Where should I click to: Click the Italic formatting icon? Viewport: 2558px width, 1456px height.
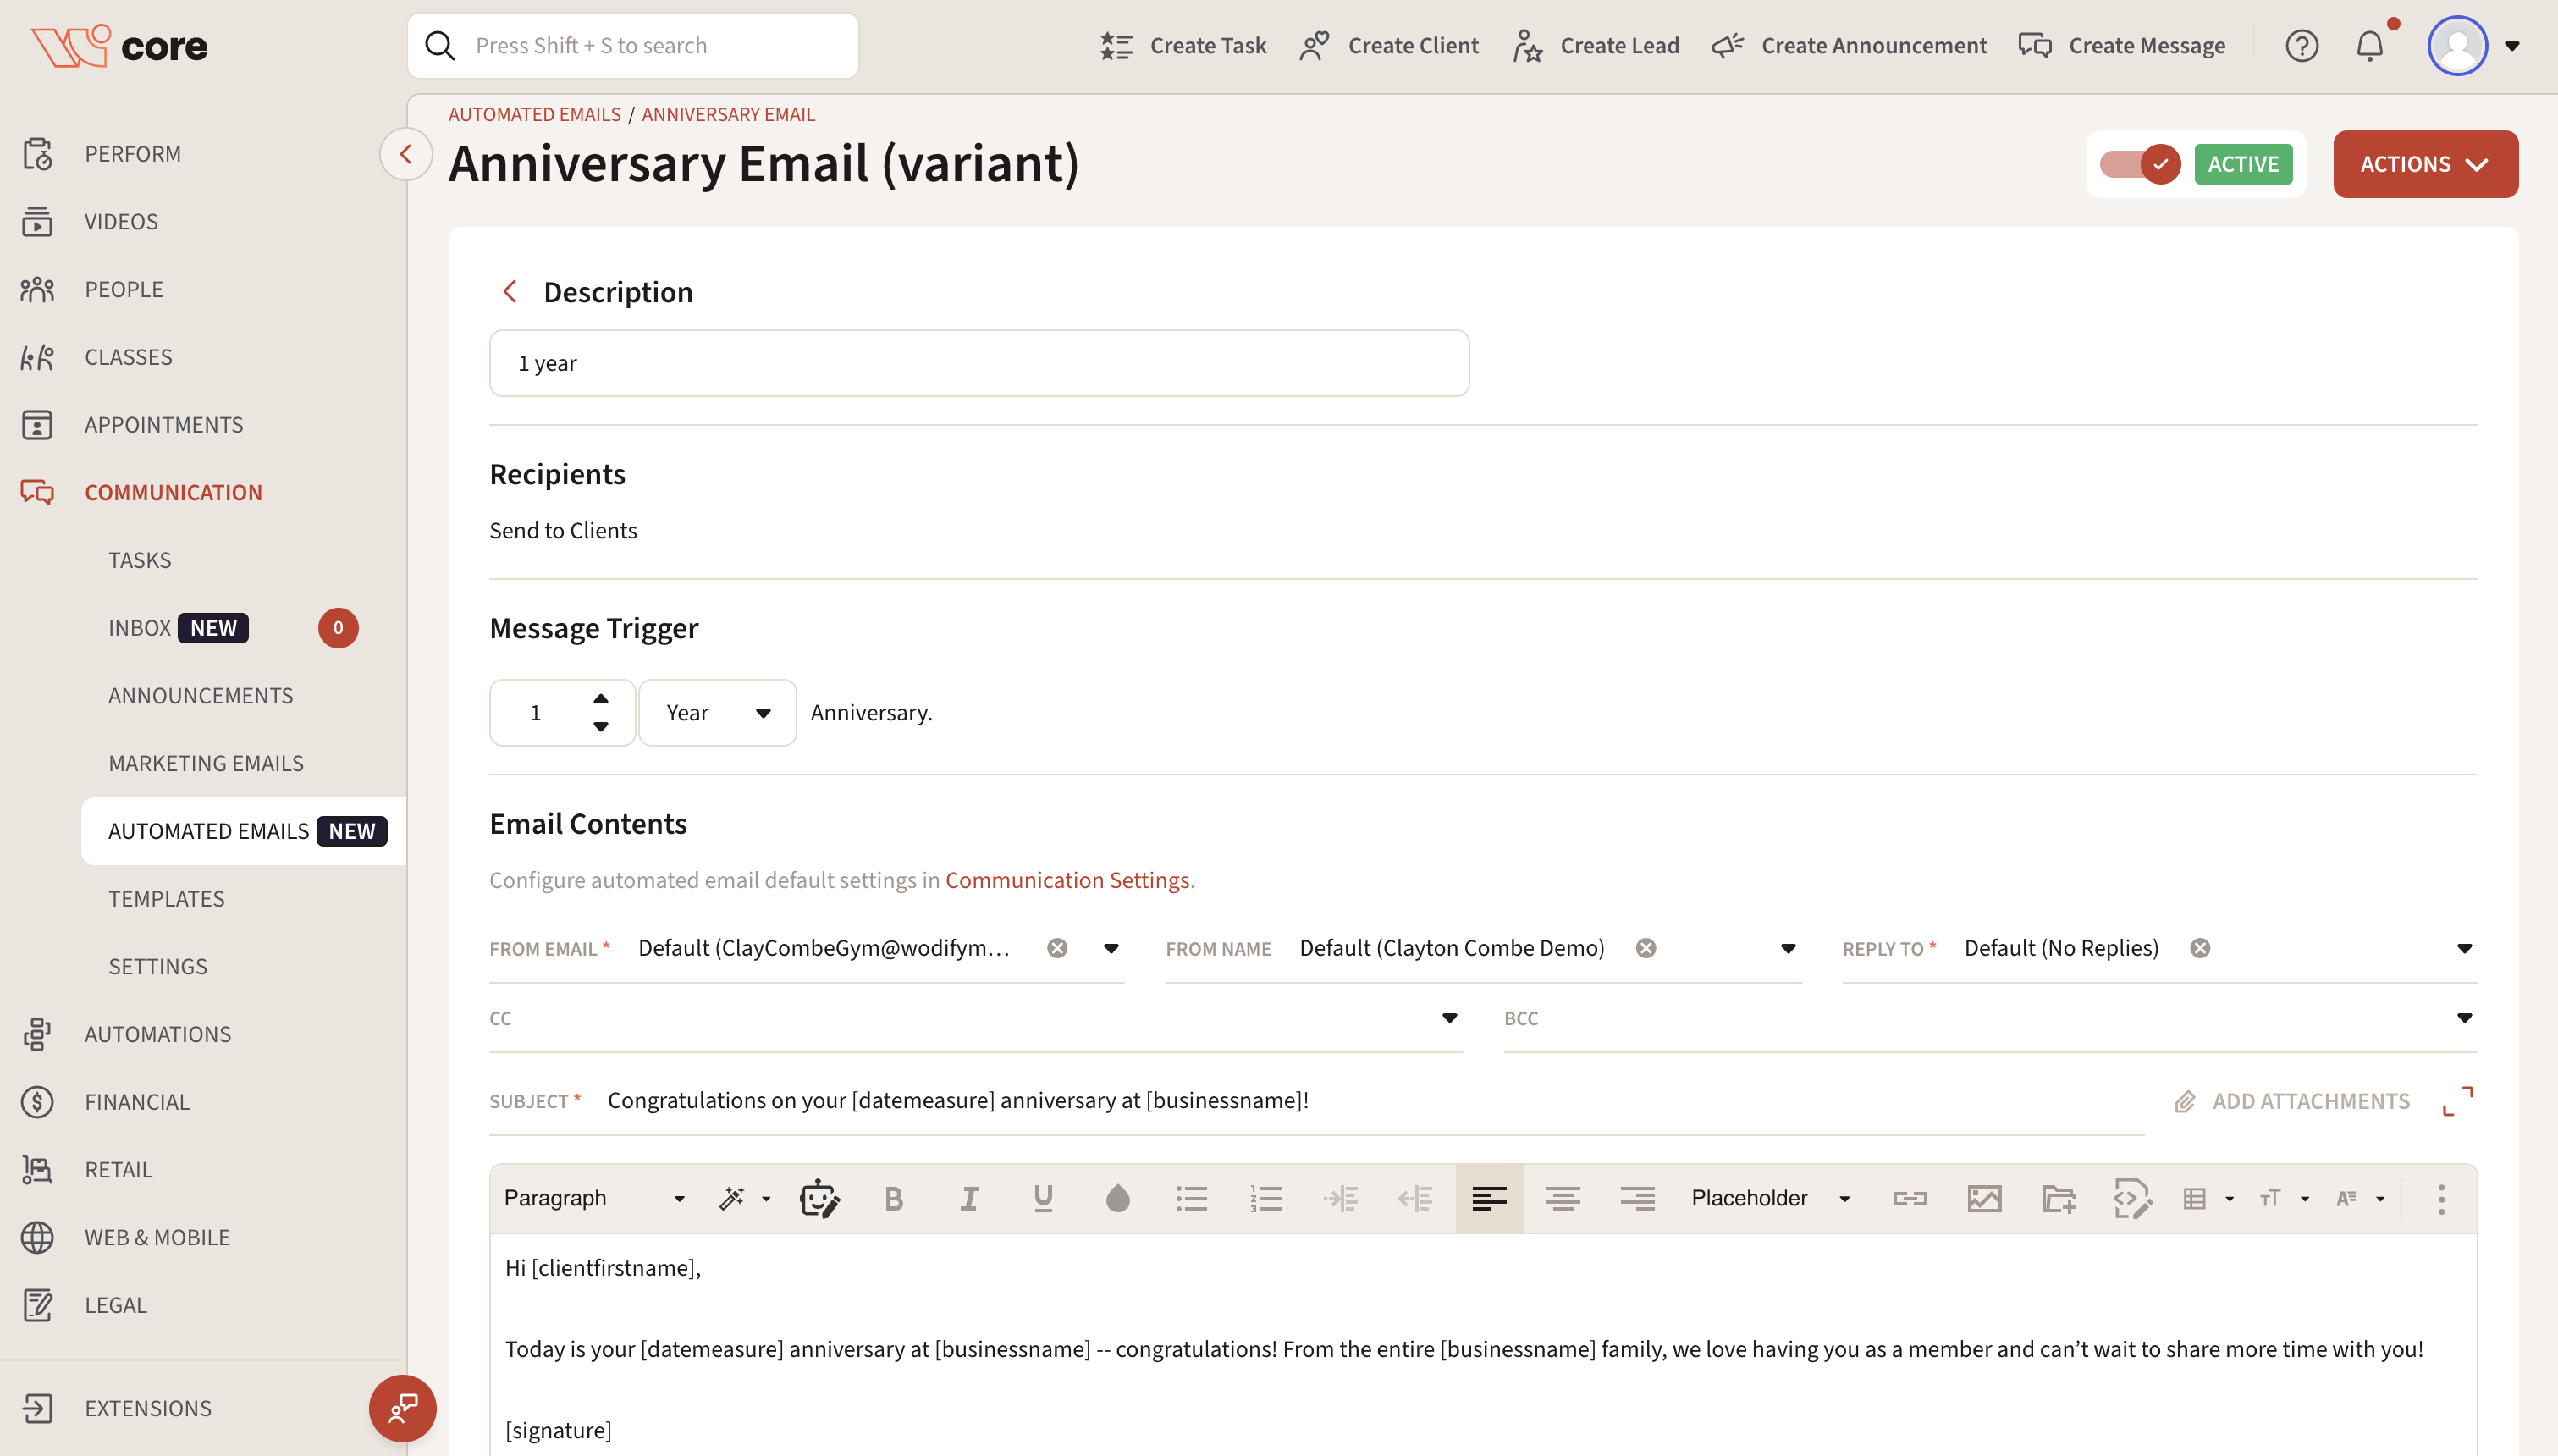(968, 1198)
